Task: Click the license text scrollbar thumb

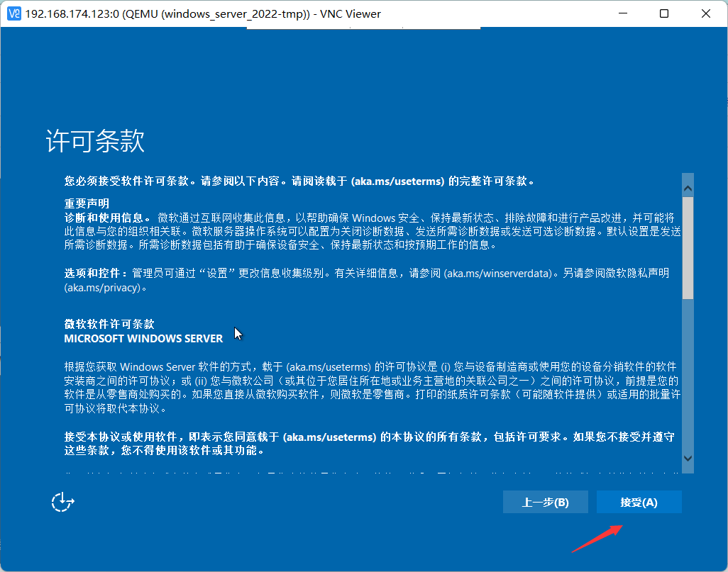Action: tap(688, 248)
